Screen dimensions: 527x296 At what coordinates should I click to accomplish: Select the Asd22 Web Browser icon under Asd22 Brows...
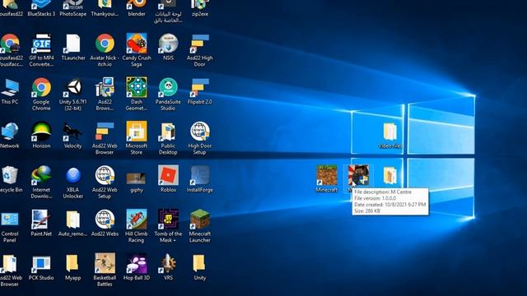(105, 138)
